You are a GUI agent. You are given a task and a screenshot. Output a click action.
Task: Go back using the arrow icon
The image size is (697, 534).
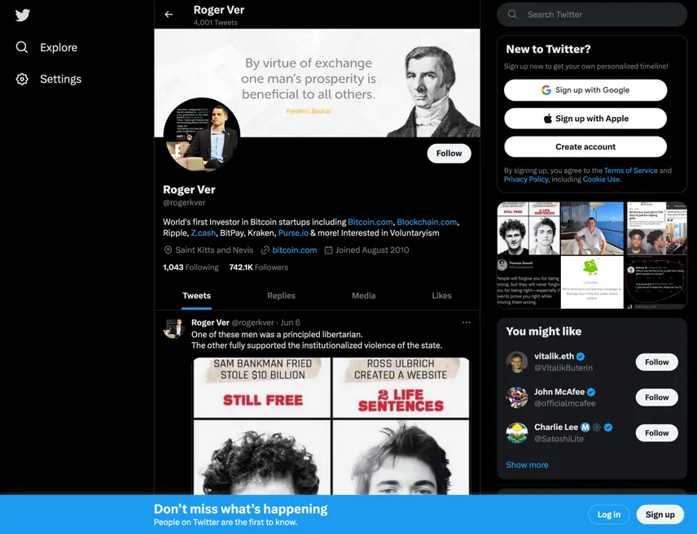coord(169,15)
